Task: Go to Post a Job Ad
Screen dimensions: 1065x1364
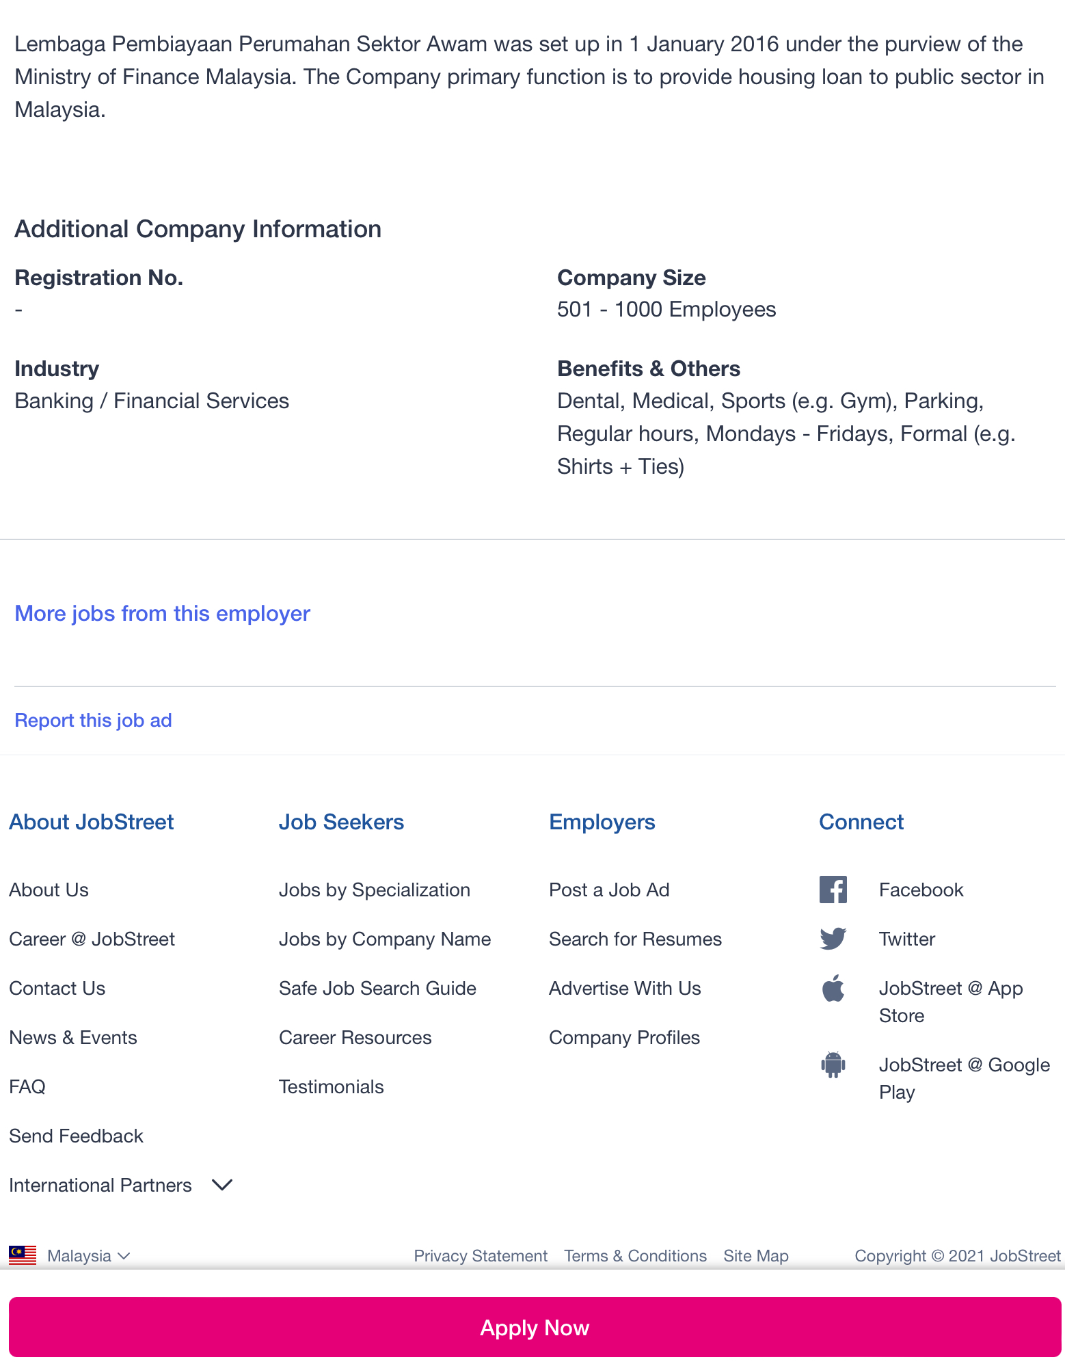Action: coord(608,890)
